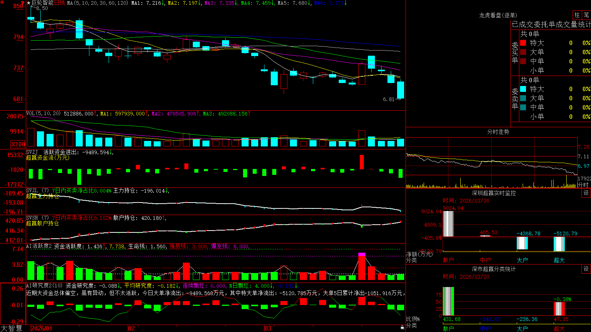Image resolution: width=591 pixels, height=332 pixels.
Task: Click the 强势线: 3.000 label
Action: pyautogui.click(x=188, y=246)
